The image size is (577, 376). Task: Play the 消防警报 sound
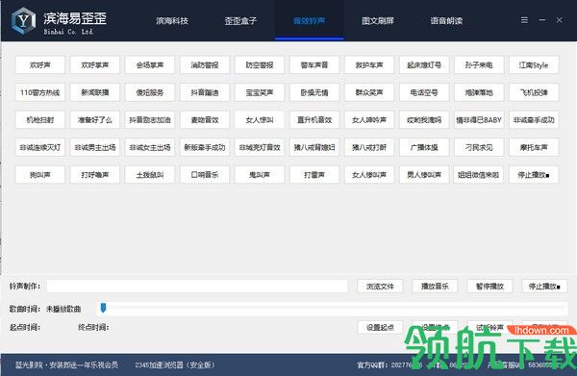(205, 65)
